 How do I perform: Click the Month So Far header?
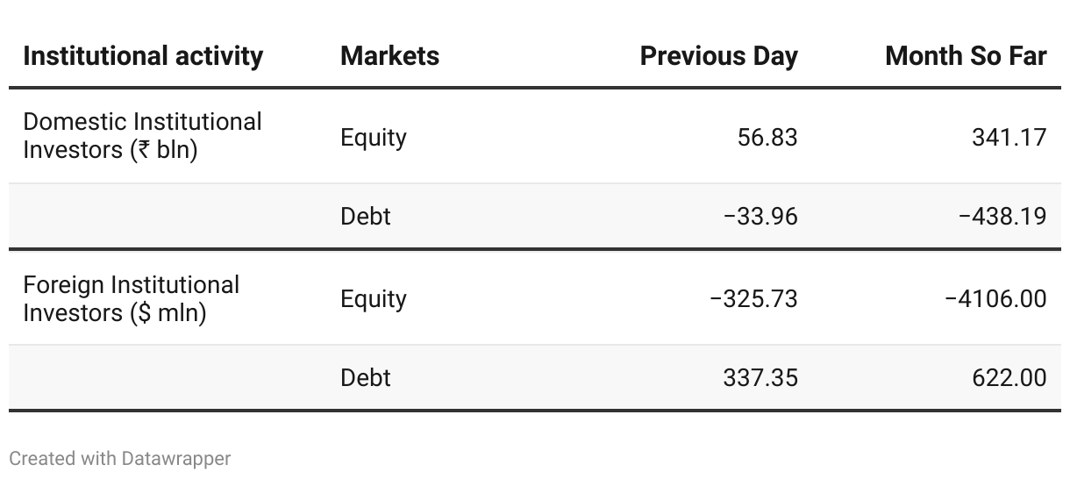tap(966, 56)
